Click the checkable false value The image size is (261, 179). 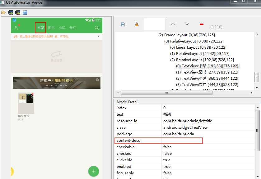[167, 147]
